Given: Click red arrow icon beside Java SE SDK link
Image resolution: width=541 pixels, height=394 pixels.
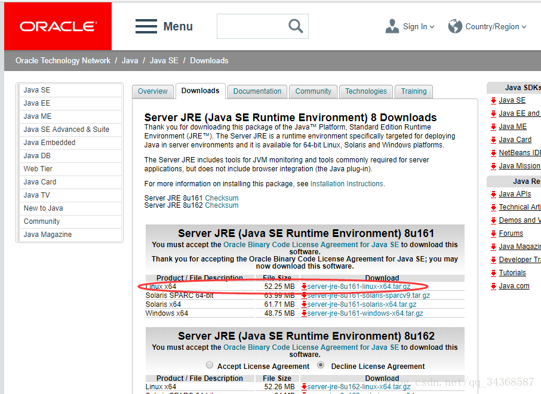Looking at the screenshot, I should [493, 101].
